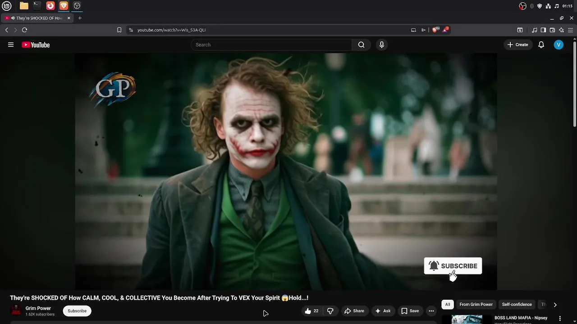Open more actions three-dot menu under video
Screen dimensions: 577x324
click(x=431, y=311)
